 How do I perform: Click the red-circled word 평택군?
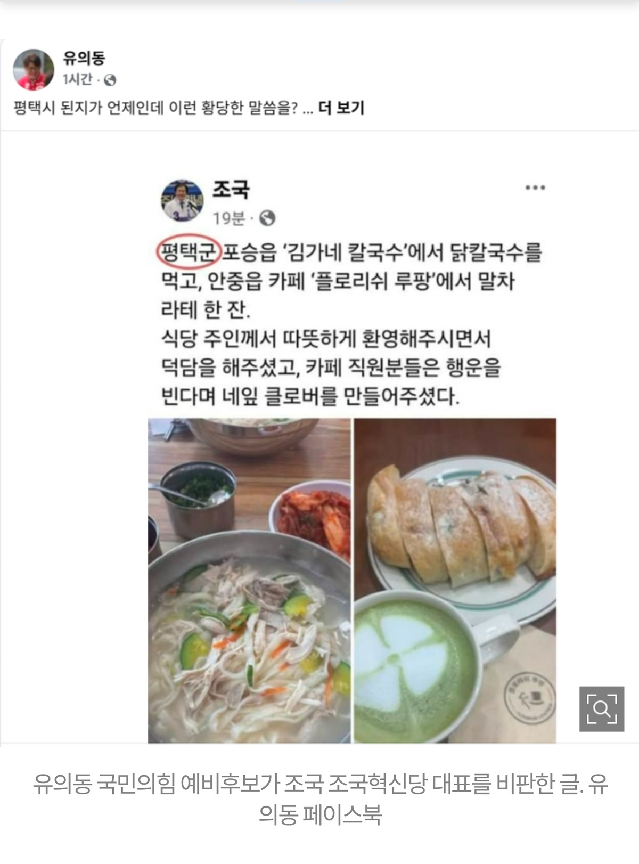click(x=187, y=251)
